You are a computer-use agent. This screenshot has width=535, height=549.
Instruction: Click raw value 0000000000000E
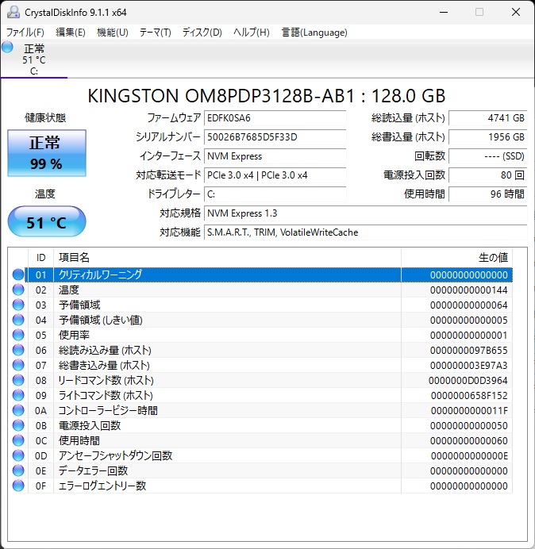[x=469, y=455]
